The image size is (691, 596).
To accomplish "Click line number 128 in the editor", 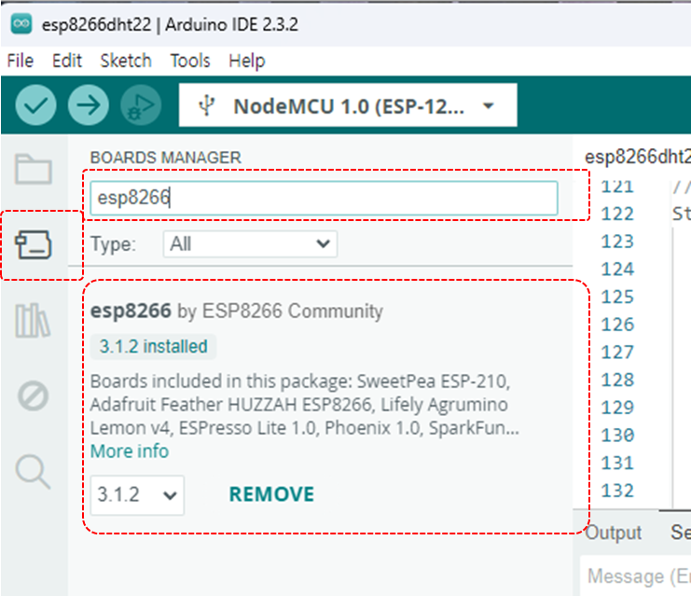I will 617,380.
